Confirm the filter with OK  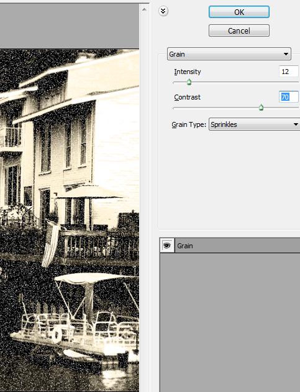click(239, 12)
